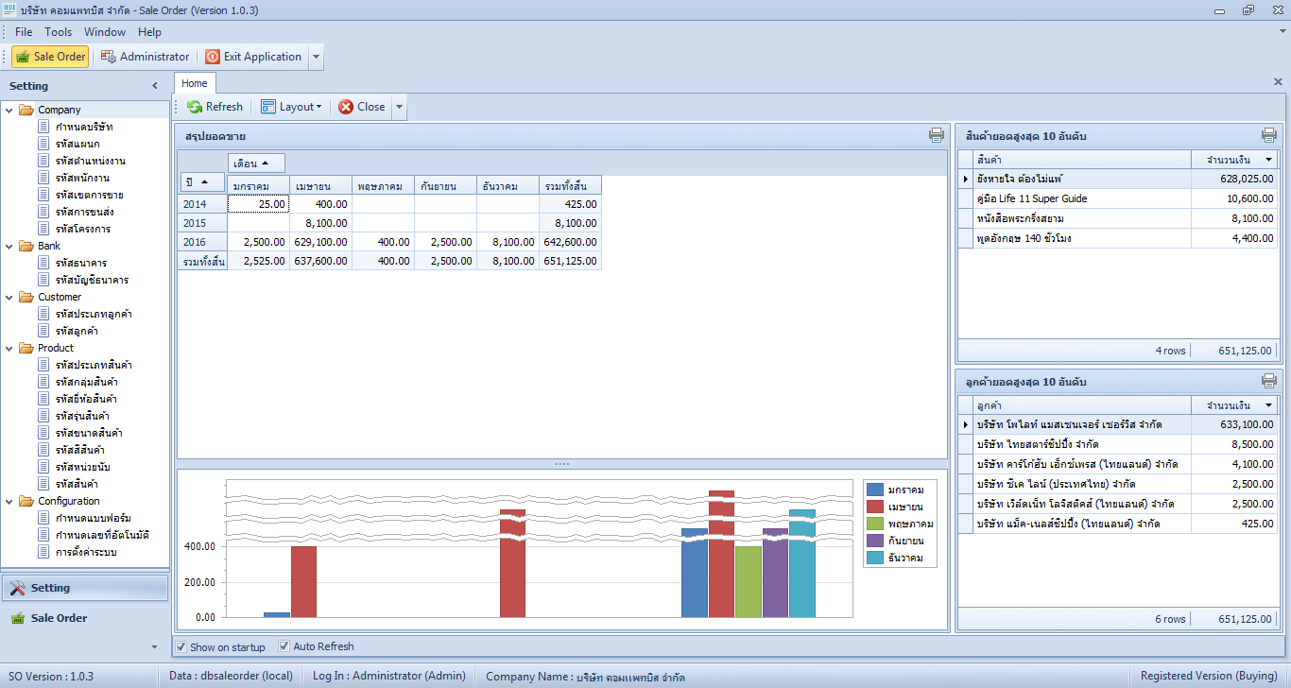Click the Close icon in Home toolbar
Image resolution: width=1291 pixels, height=688 pixels.
(346, 107)
